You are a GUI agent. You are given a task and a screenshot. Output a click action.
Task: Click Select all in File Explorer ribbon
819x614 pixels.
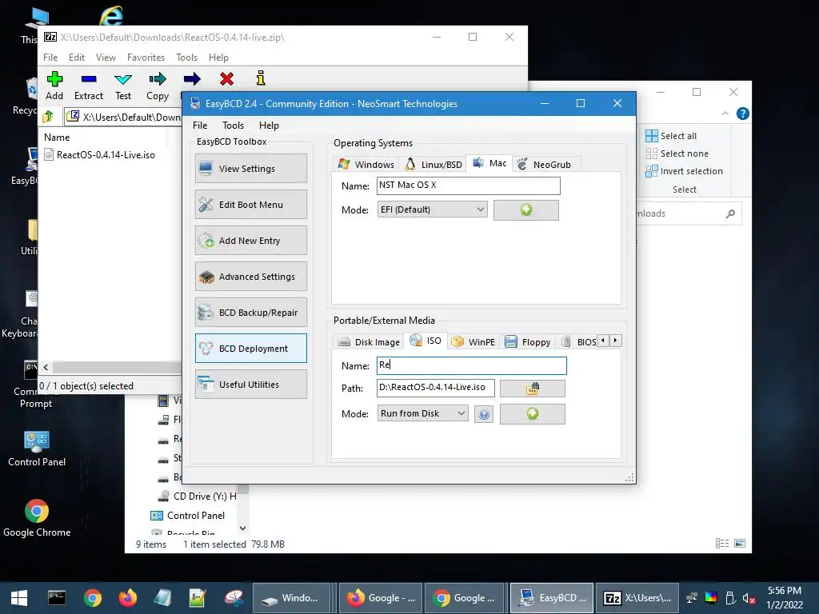point(671,136)
